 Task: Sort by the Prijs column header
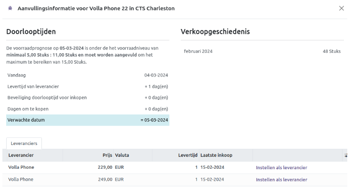107,155
